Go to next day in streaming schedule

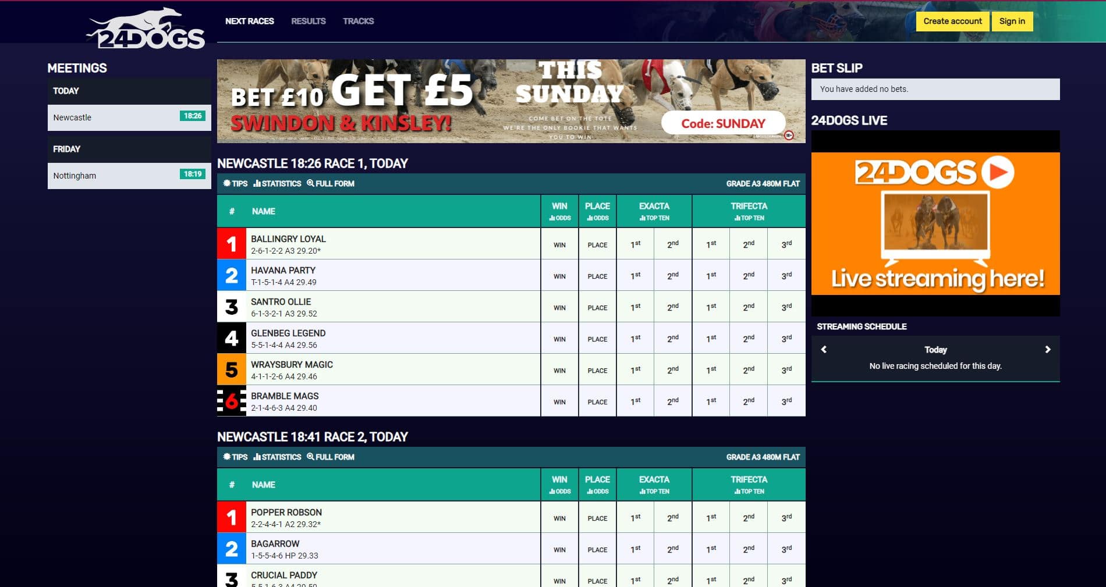tap(1047, 350)
